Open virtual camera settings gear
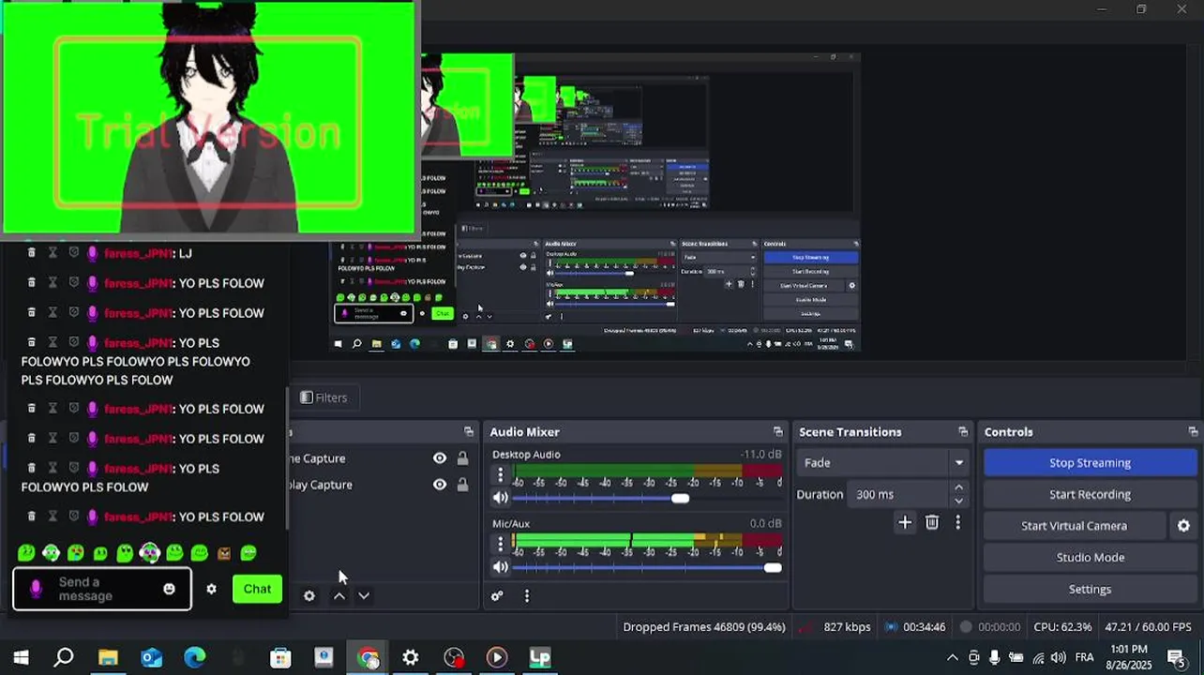Image resolution: width=1204 pixels, height=675 pixels. click(x=1183, y=526)
